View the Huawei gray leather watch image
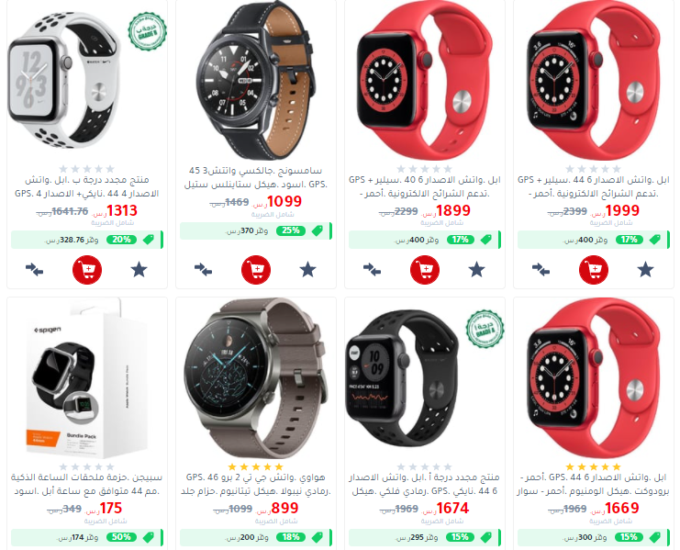This screenshot has width=680, height=550. (256, 377)
